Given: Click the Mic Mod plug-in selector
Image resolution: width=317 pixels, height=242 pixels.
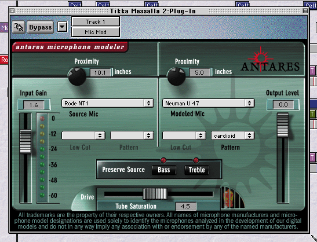Looking at the screenshot, I should tap(96, 32).
